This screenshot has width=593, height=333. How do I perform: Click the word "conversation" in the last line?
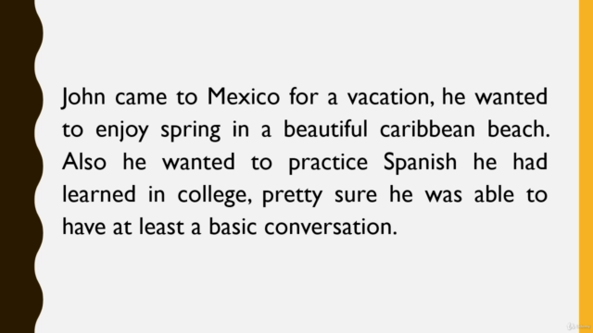click(x=331, y=228)
